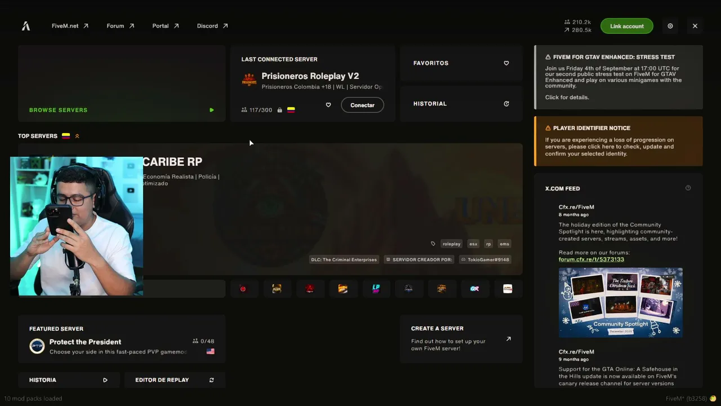This screenshot has height=406, width=721.
Task: Click the Player Identifier Notice warning icon
Action: (548, 128)
